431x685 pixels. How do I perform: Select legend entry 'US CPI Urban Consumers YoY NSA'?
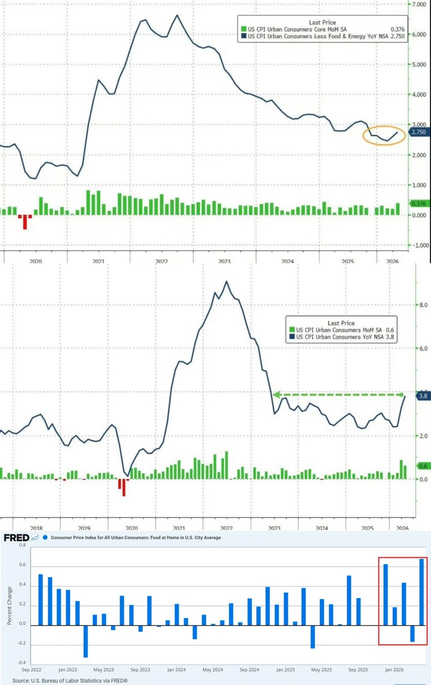pyautogui.click(x=340, y=337)
